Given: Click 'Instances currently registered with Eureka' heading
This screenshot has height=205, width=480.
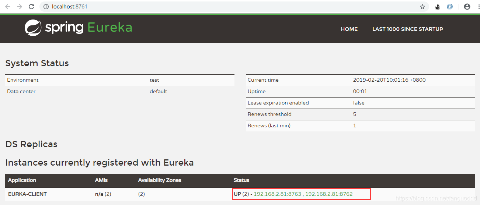Looking at the screenshot, I should (x=100, y=163).
